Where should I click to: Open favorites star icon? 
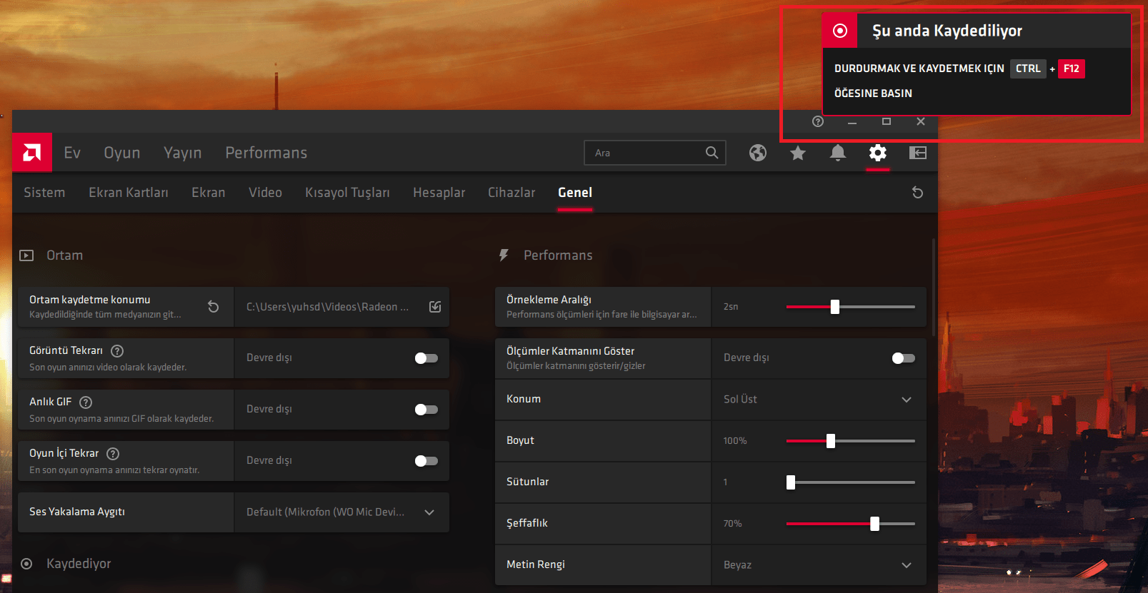tap(798, 153)
